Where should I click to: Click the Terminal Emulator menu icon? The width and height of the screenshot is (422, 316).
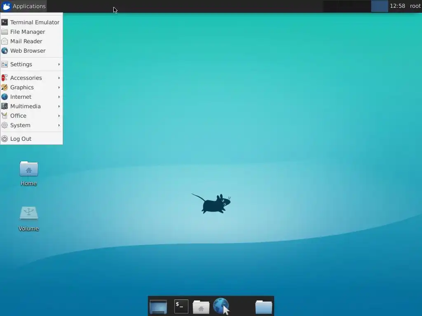click(5, 22)
